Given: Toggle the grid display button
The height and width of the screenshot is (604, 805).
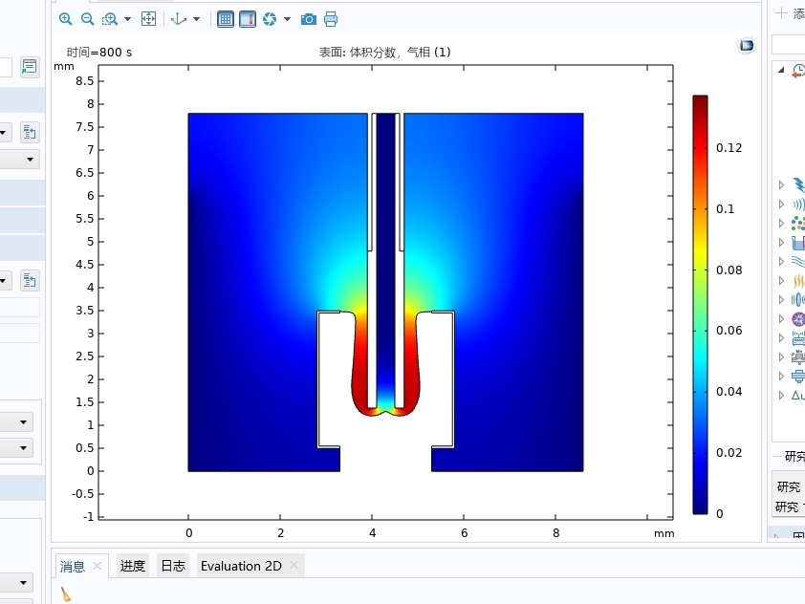Looking at the screenshot, I should click(226, 19).
